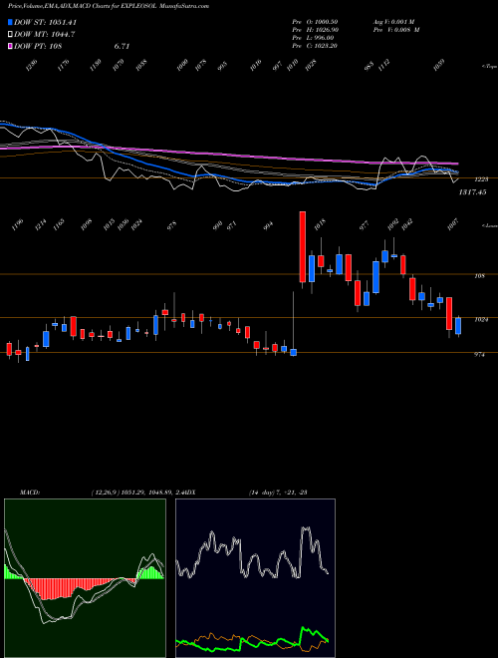The image size is (498, 658).
Task: Click the 'Pre H: 1026.90' high value
Action: (x=315, y=30)
